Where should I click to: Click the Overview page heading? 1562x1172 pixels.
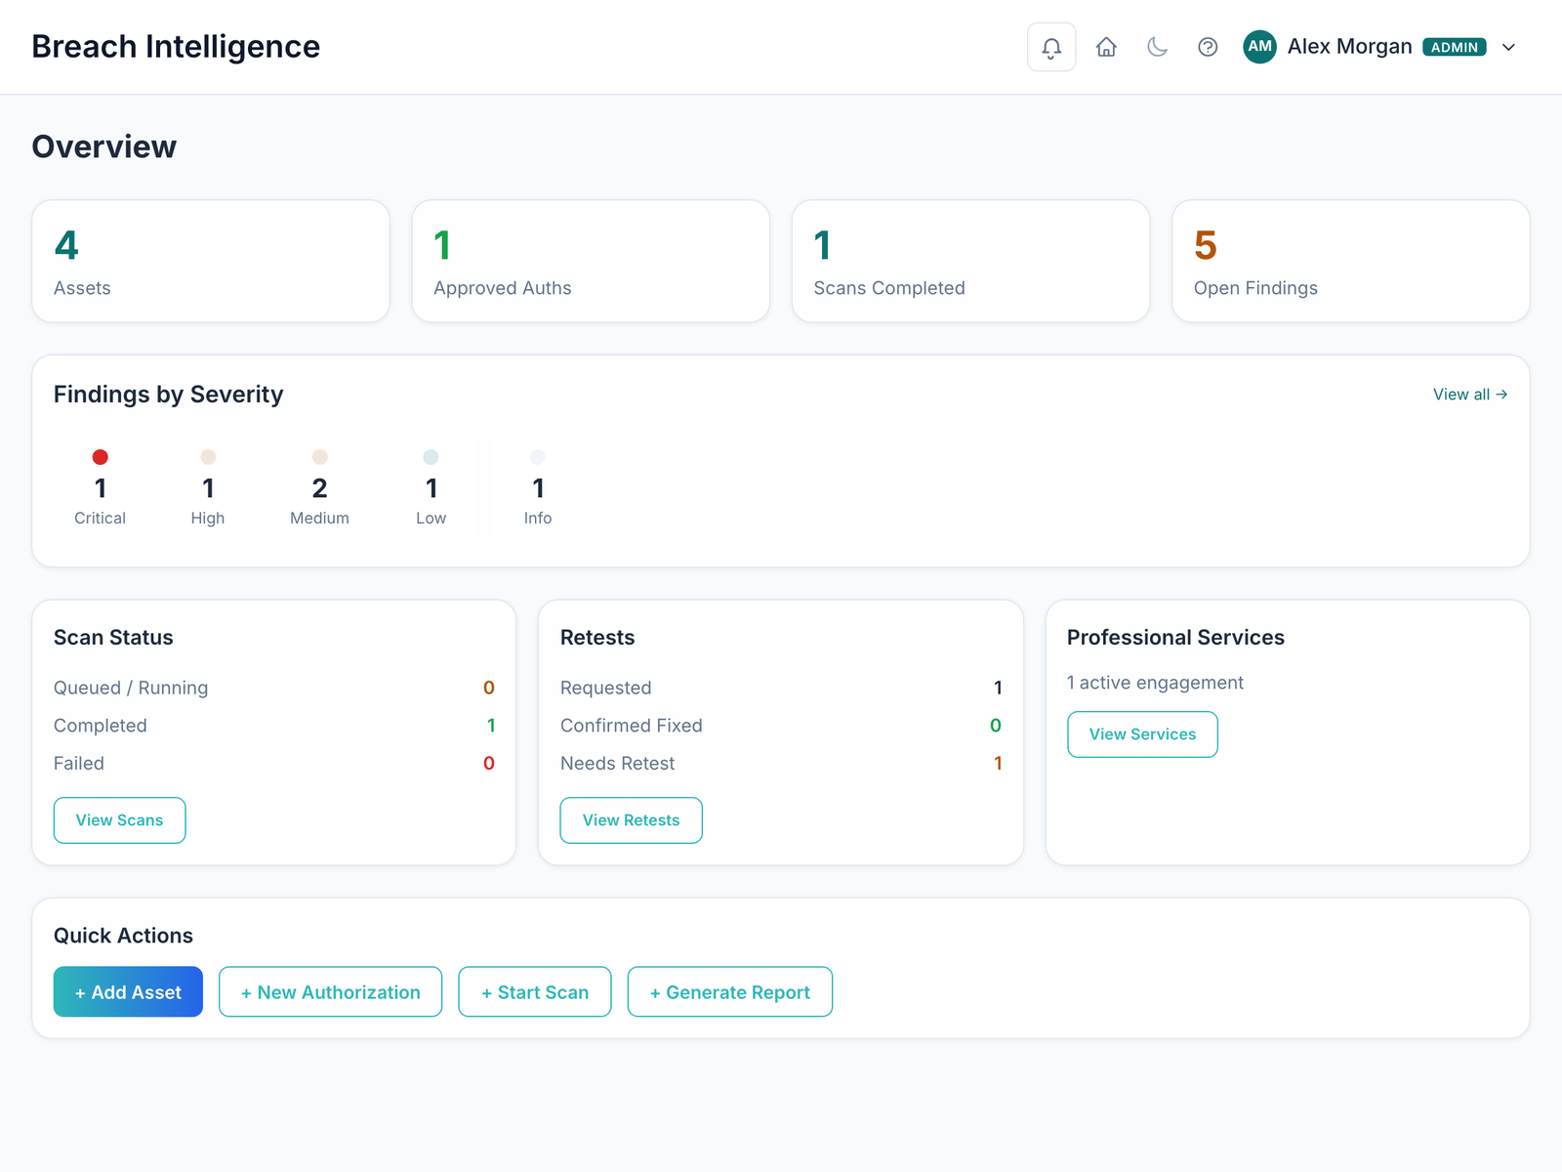tap(104, 146)
